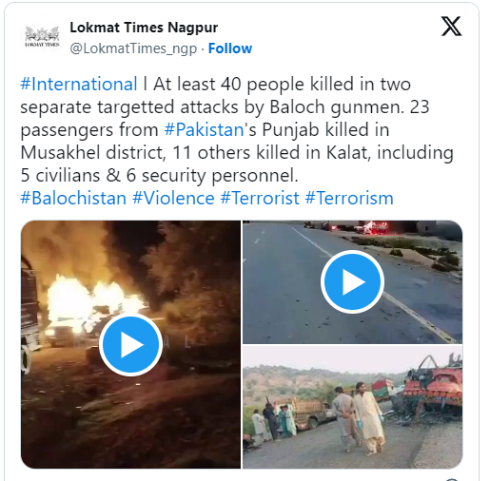The height and width of the screenshot is (481, 490).
Task: Open the #Violence hashtag
Action: tap(173, 199)
